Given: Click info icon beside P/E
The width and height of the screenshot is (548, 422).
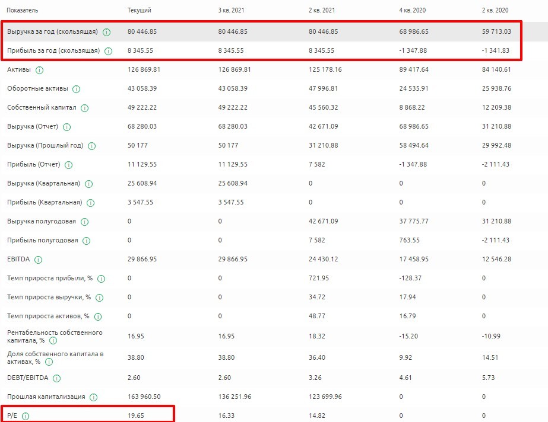Looking at the screenshot, I should tap(25, 416).
